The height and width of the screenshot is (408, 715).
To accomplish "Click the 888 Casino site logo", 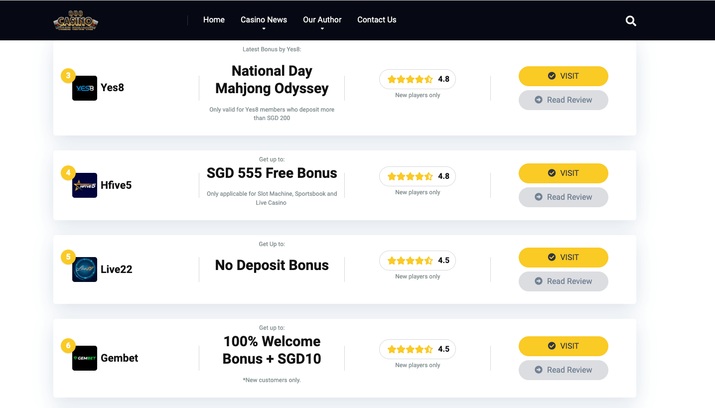I will 76,20.
